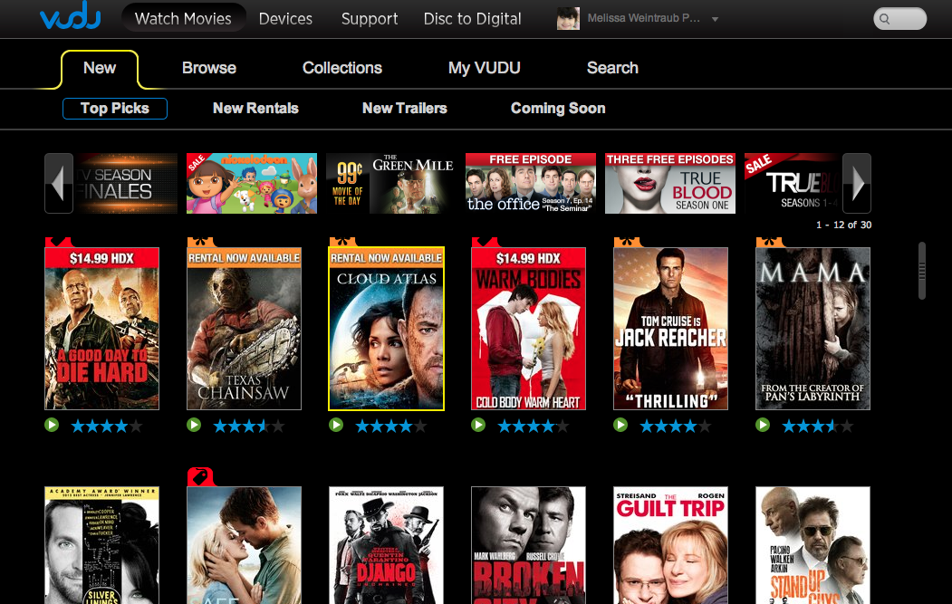Click red price tag icon above Safe Haven poster
Viewport: 952px width, 604px height.
(x=201, y=476)
